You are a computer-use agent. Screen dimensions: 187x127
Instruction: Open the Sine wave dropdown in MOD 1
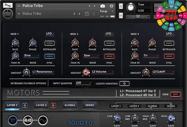[x=31, y=56]
